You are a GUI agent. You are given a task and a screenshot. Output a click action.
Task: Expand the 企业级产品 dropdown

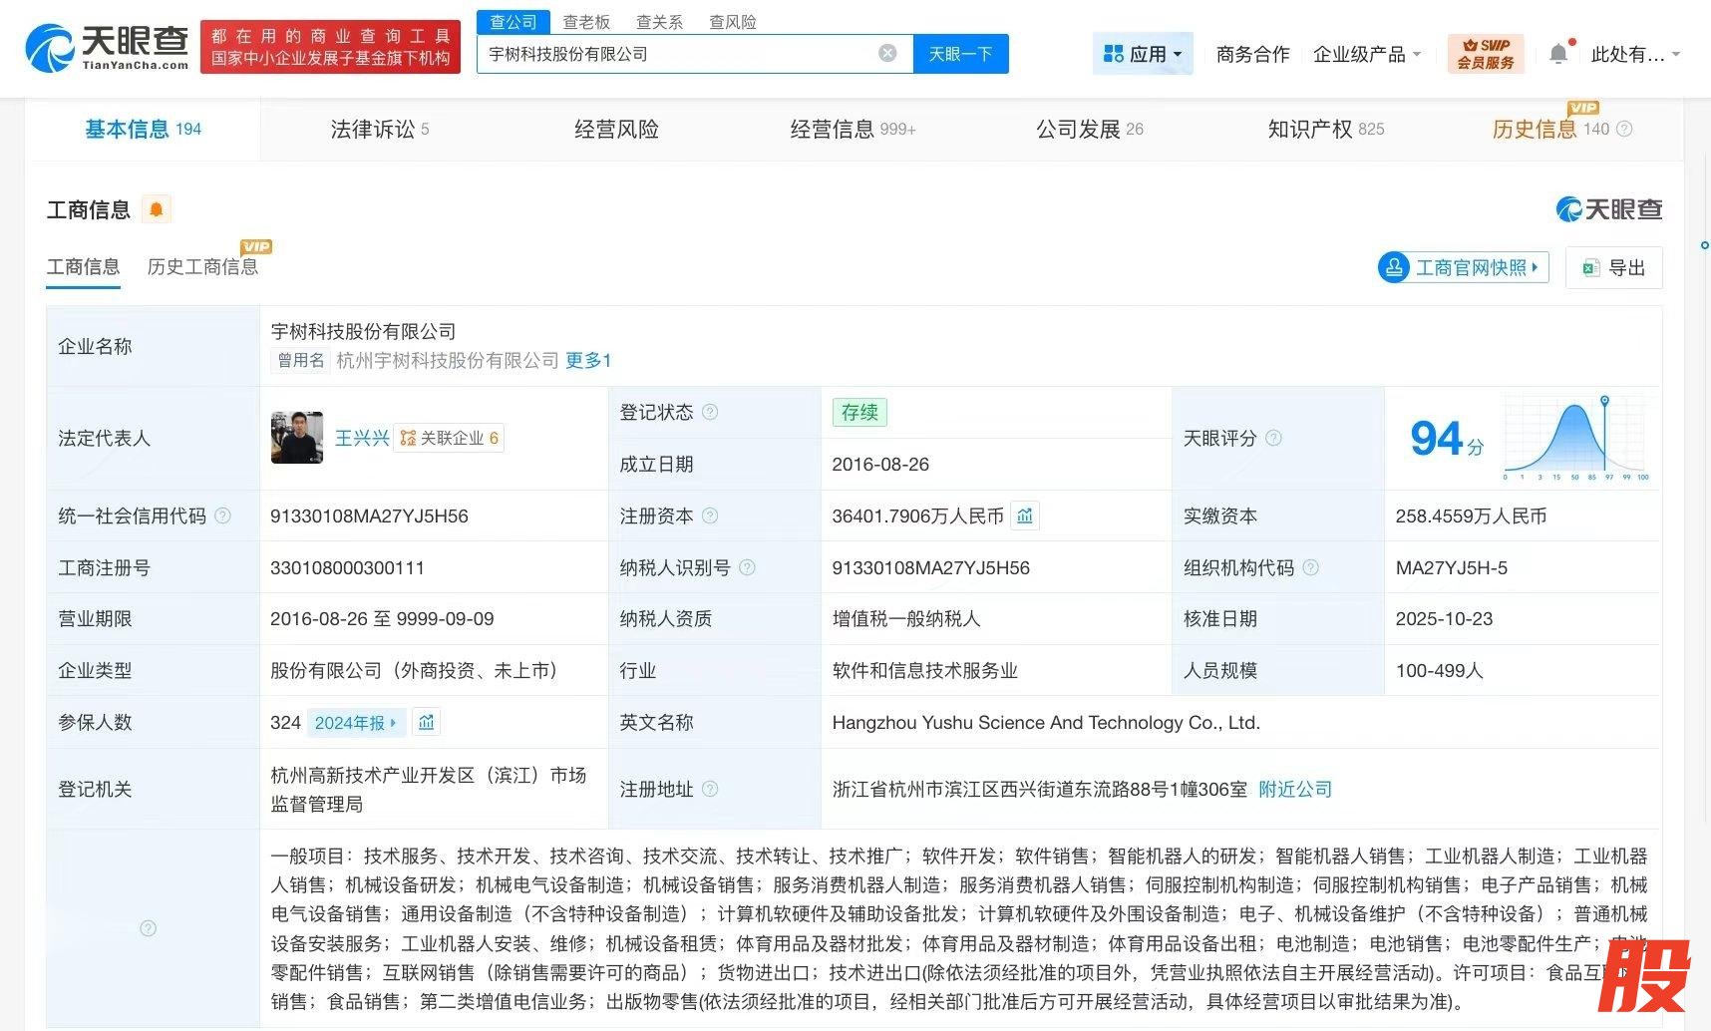click(1366, 54)
